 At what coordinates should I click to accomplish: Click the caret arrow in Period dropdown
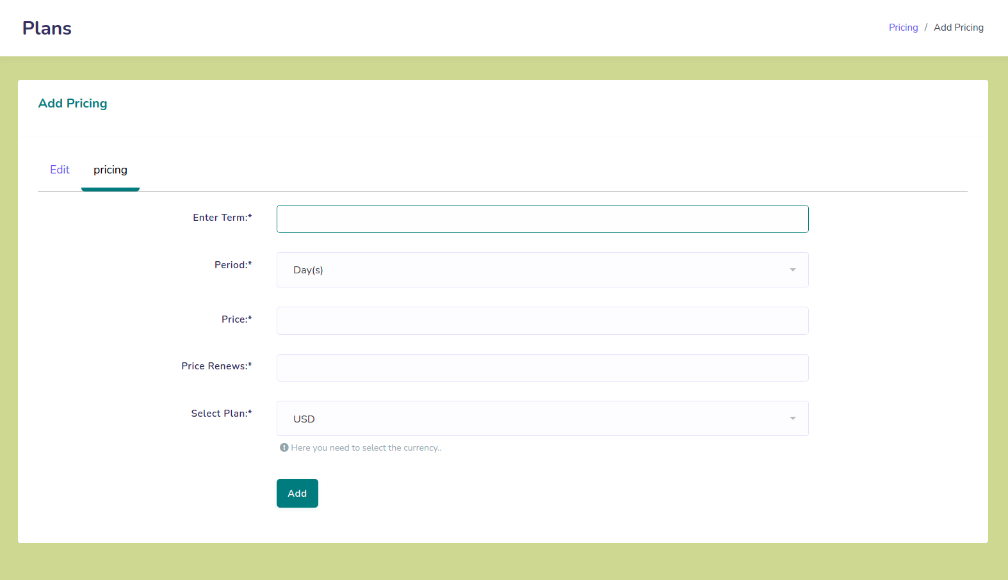792,270
